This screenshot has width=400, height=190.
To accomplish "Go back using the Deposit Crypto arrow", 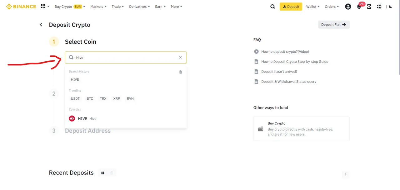I will pos(41,25).
